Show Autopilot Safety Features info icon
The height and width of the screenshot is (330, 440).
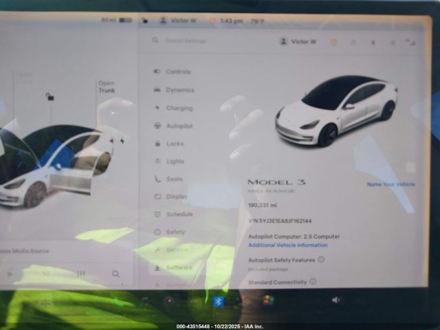321,260
